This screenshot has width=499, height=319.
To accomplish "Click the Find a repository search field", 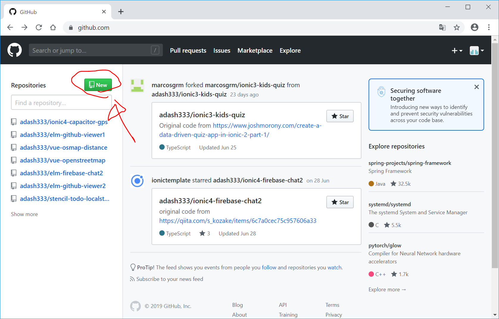I will (61, 103).
